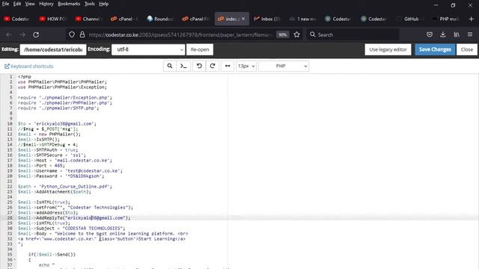Close the active index tab
This screenshot has width=479, height=269.
(x=243, y=19)
